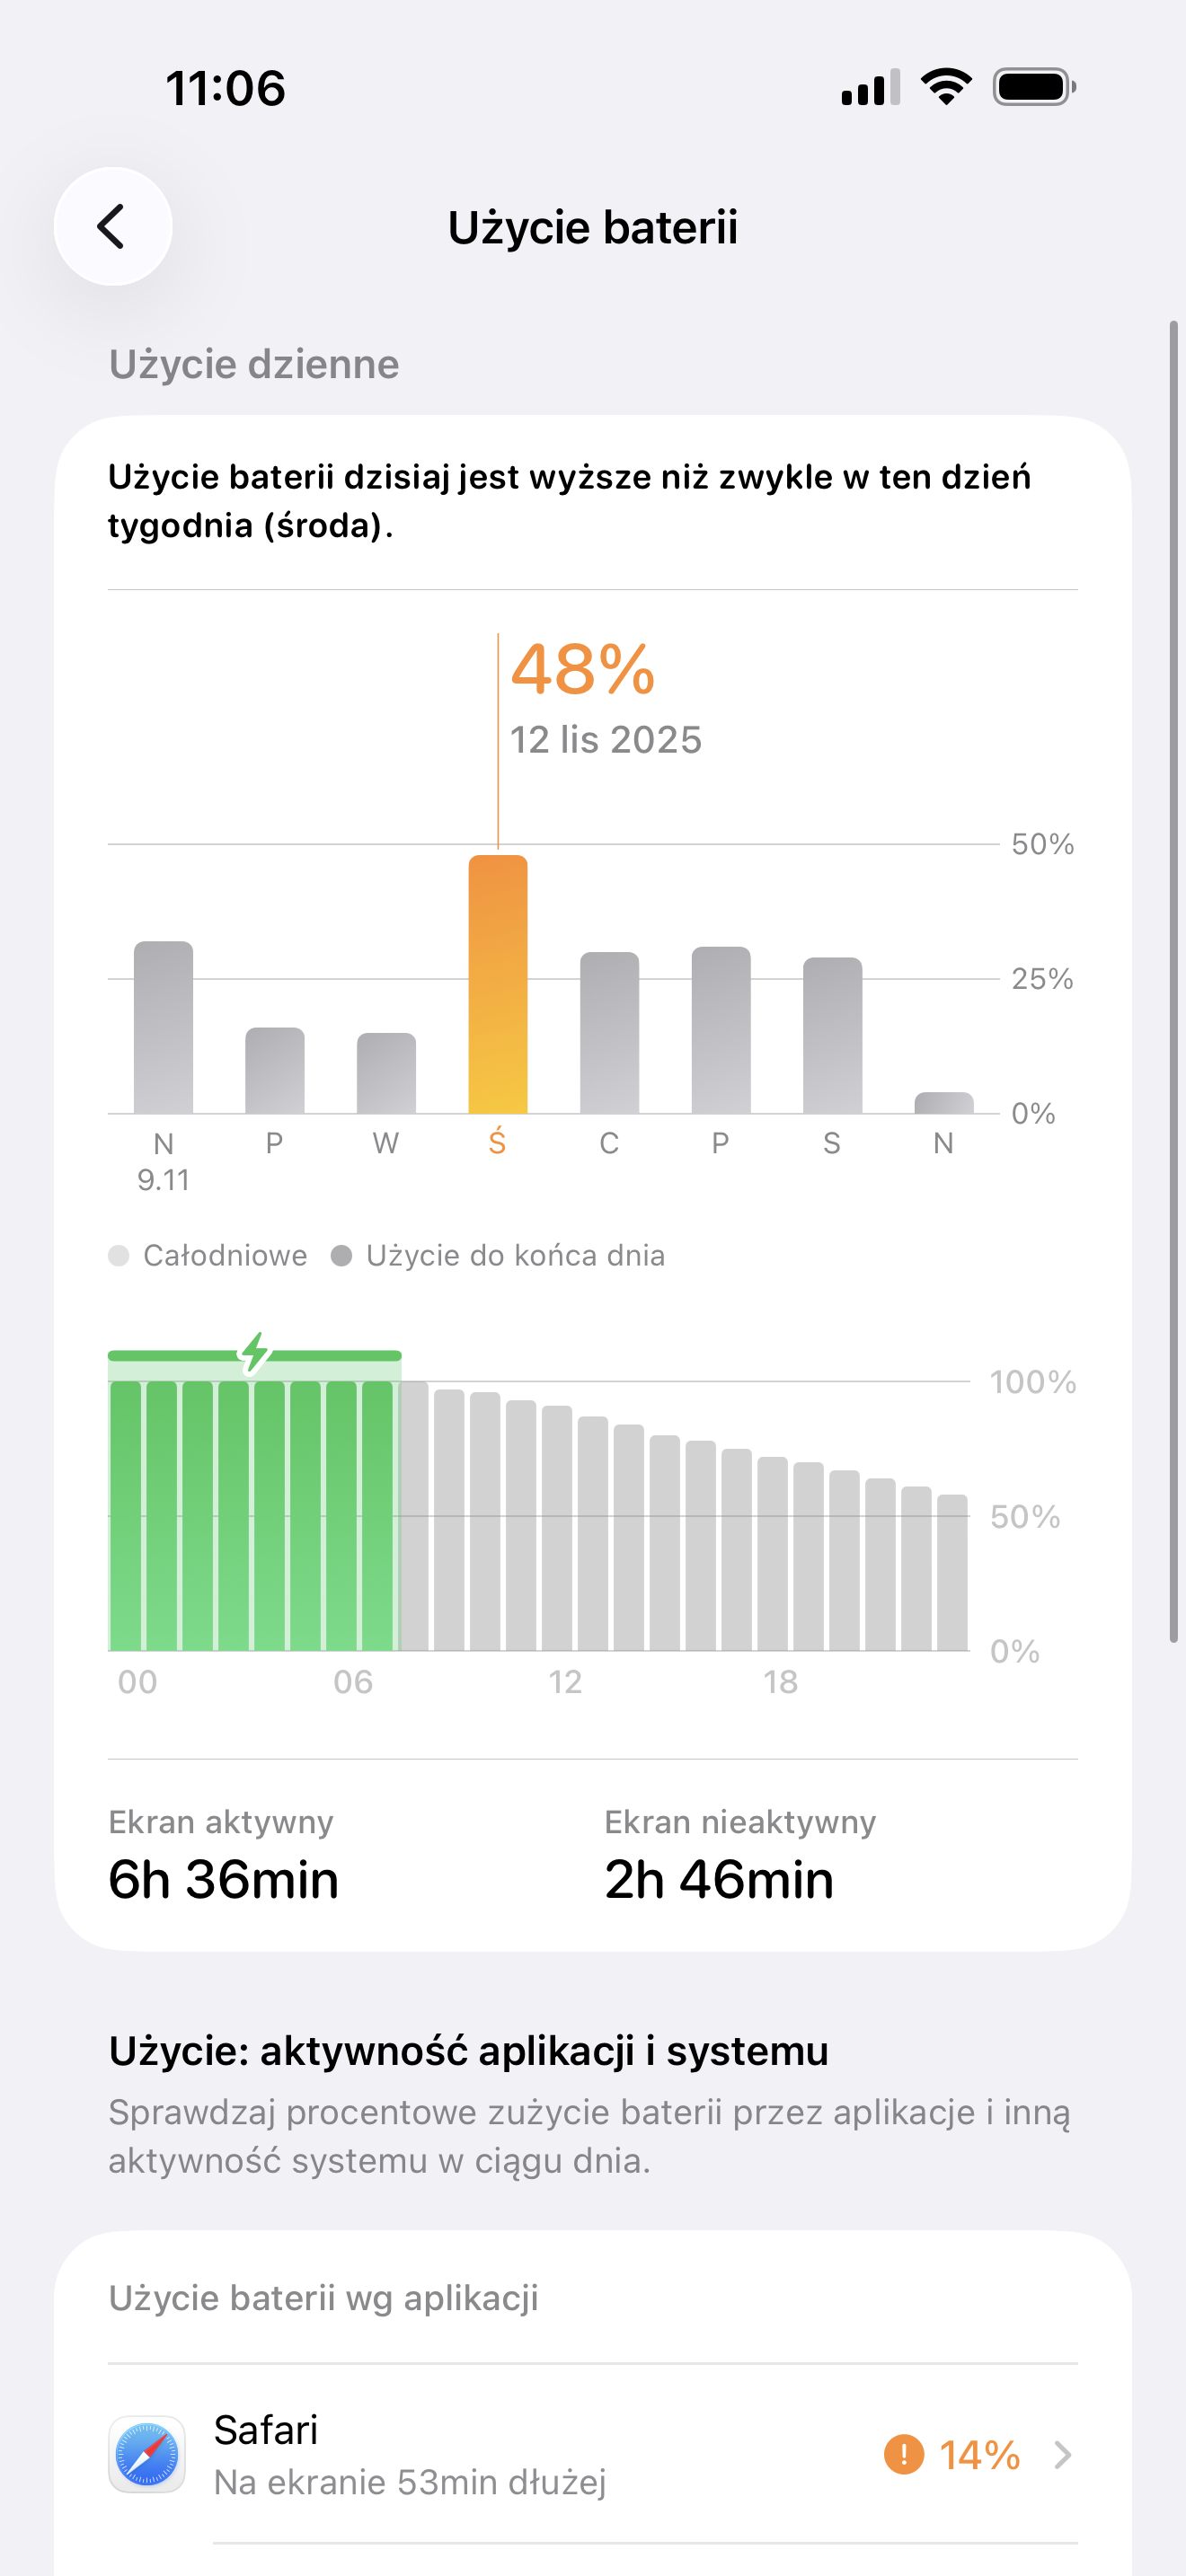1186x2576 pixels.
Task: Tap the Użycie do końca dnia legend
Action: pyautogui.click(x=499, y=1255)
